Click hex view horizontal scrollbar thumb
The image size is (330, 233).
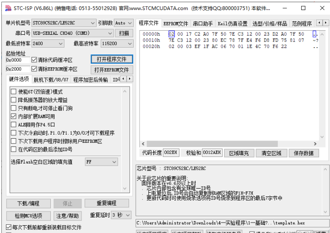pos(212,144)
